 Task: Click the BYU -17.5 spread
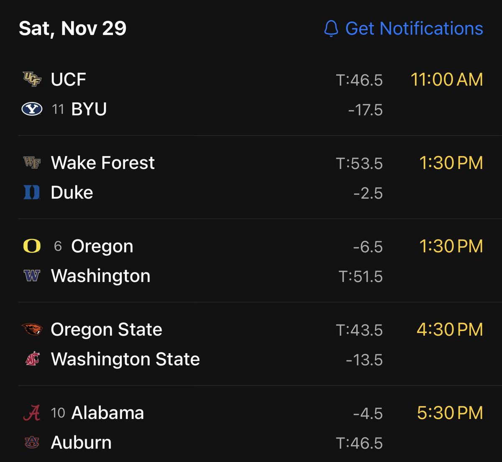365,110
